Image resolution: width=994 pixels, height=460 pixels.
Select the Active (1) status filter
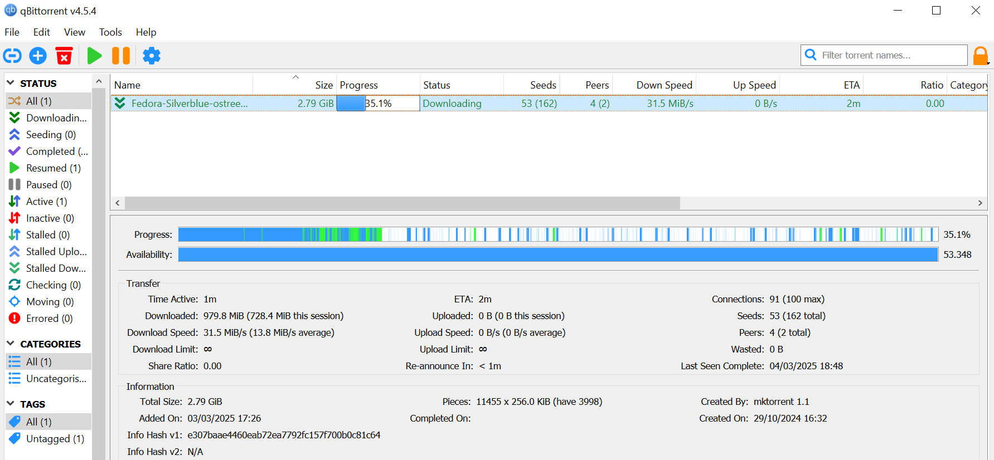pyautogui.click(x=49, y=201)
